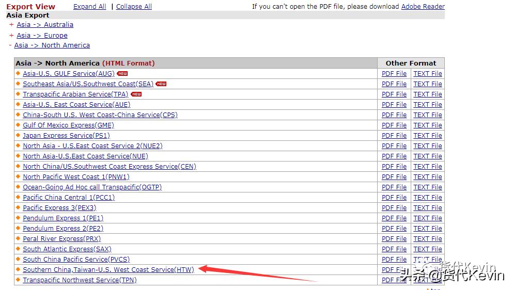Open Southern China,Taiwan-U.S. West Coast Service(HTW)
Image resolution: width=513 pixels, height=290 pixels.
108,270
